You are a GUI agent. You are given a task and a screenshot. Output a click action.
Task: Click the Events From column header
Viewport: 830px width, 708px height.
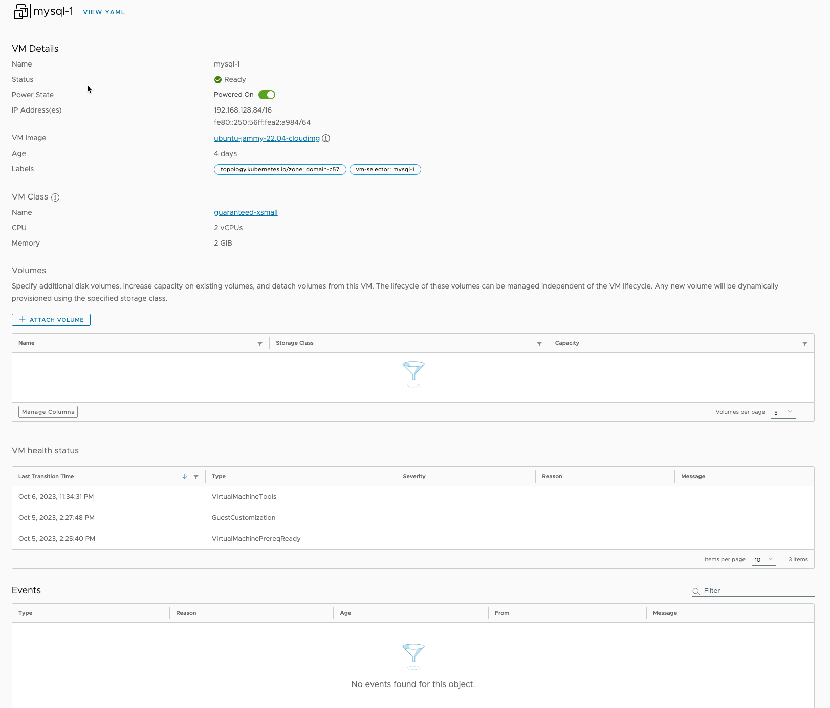pyautogui.click(x=502, y=613)
